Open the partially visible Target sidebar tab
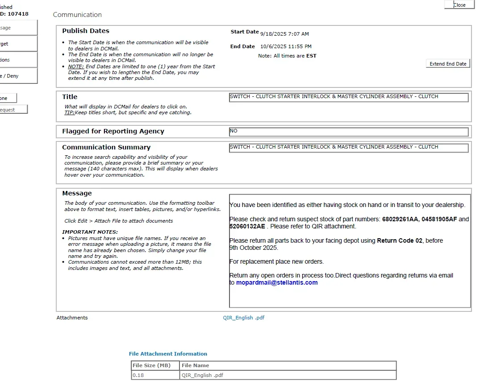492x381 pixels. pyautogui.click(x=18, y=44)
